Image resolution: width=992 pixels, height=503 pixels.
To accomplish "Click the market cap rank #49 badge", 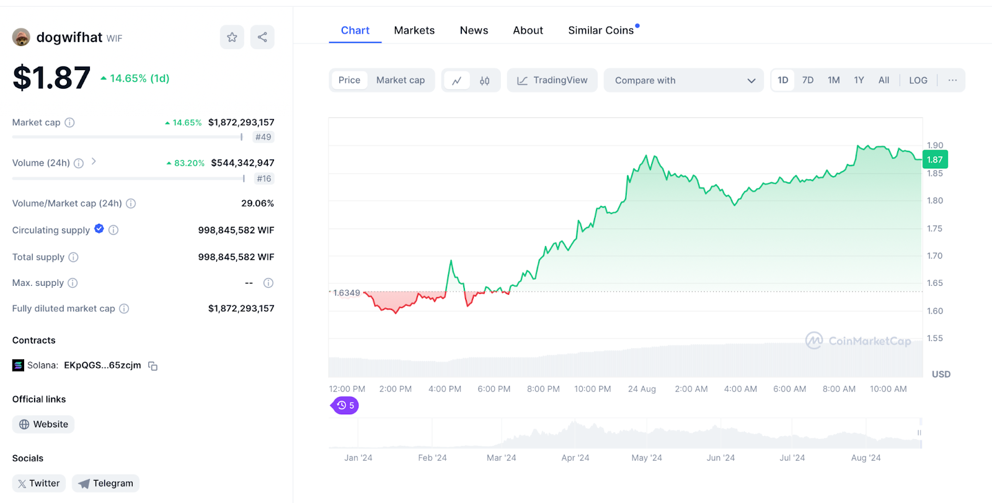I will (263, 137).
